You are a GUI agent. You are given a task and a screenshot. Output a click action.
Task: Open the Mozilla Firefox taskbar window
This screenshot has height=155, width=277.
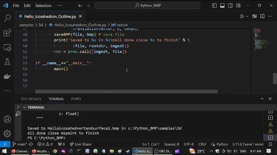click(41, 151)
